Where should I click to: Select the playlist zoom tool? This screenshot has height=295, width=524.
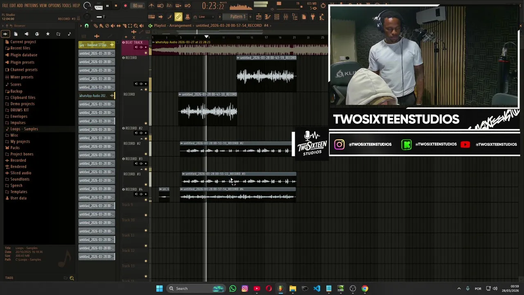pyautogui.click(x=136, y=25)
